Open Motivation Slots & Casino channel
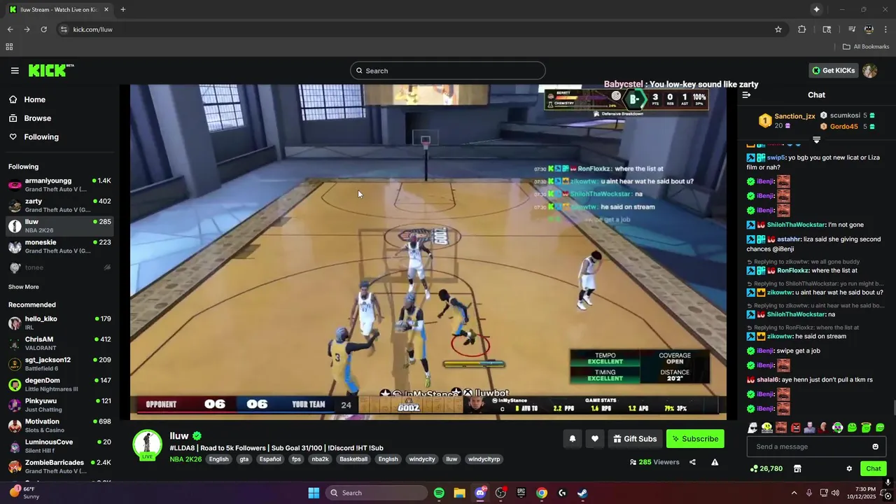 pos(59,426)
